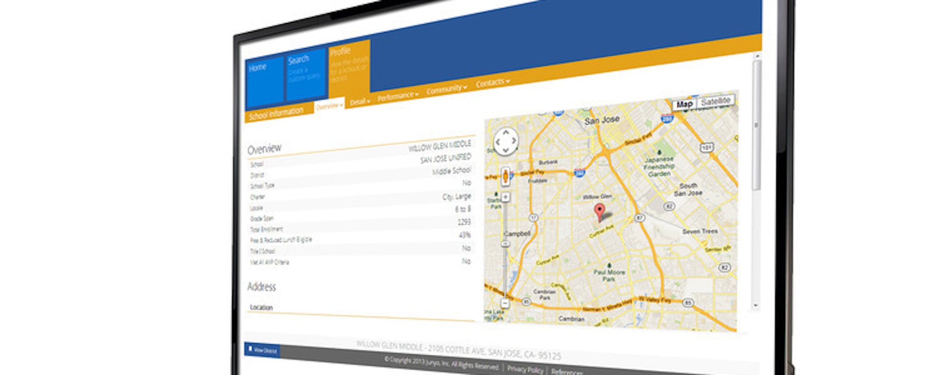Zoom out with the map minus button
926x375 pixels.
coord(505,303)
